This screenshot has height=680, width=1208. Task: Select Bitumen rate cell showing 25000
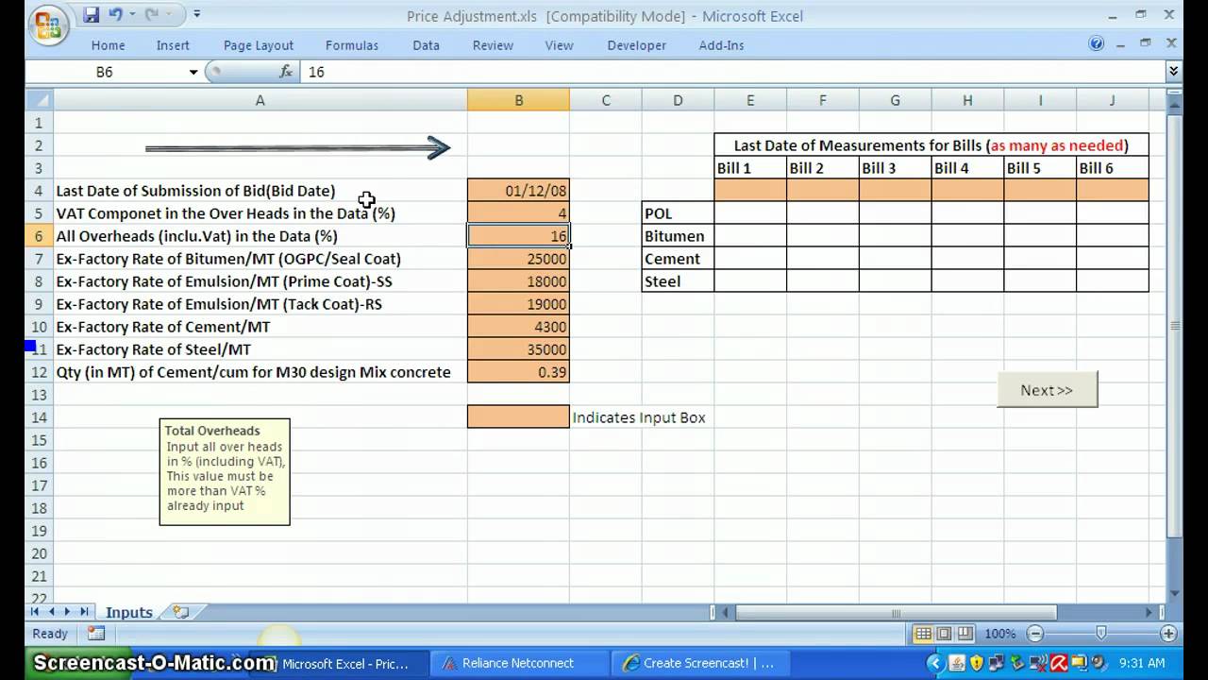click(518, 259)
